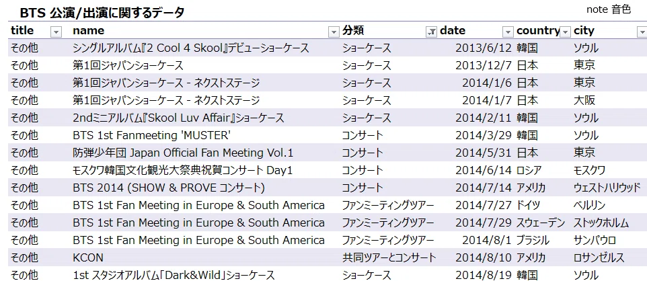Select the '2 Cool 4 Skool' debut showcase cell

tap(206, 48)
